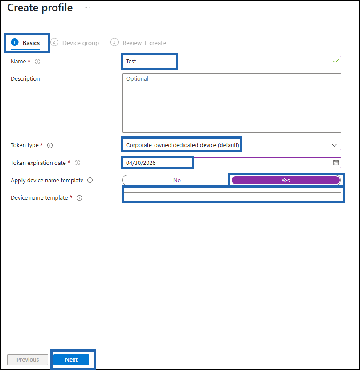The image size is (360, 370).
Task: Click into the Description text area
Action: click(232, 103)
